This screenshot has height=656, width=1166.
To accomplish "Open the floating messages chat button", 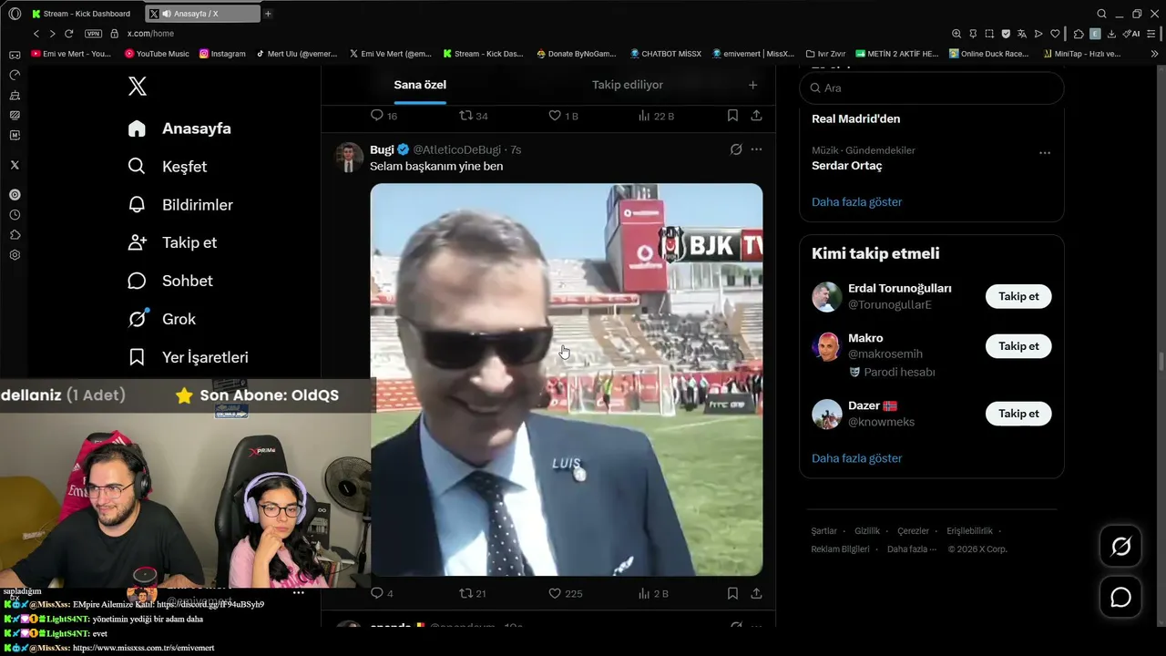I will 1120,598.
